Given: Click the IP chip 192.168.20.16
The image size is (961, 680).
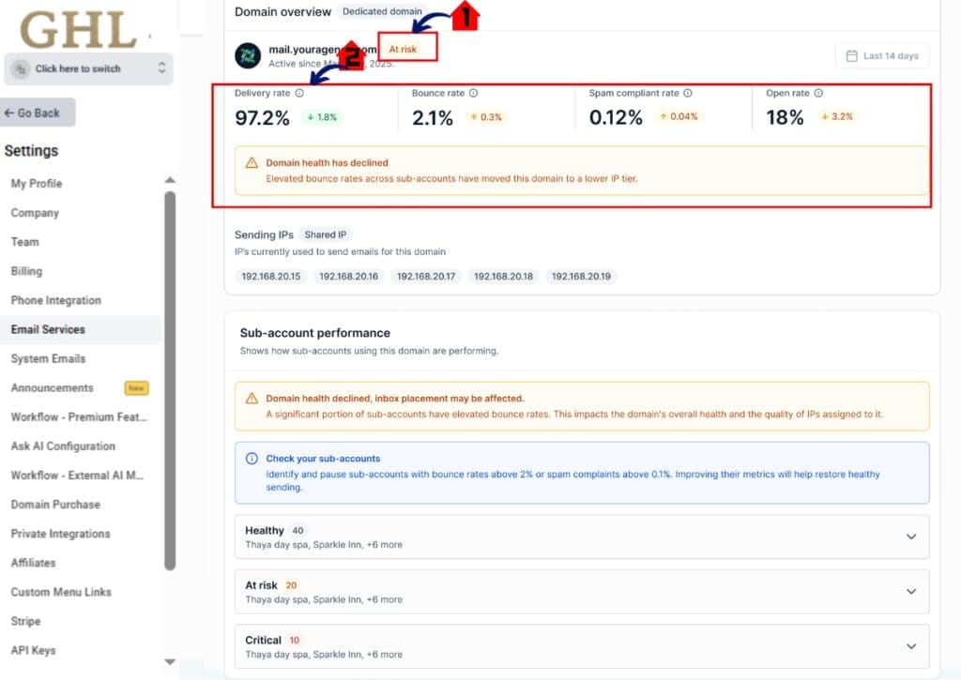Looking at the screenshot, I should (x=348, y=277).
